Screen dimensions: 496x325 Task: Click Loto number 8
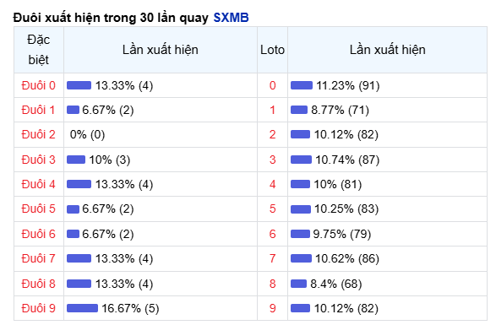272,284
